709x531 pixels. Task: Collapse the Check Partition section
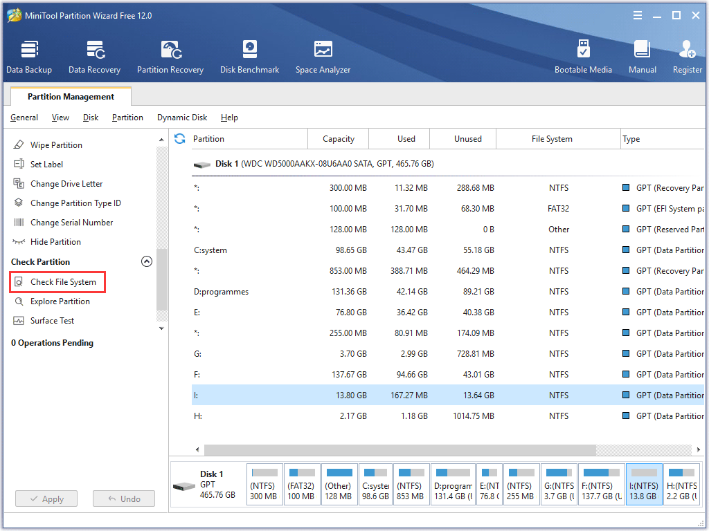pos(147,261)
